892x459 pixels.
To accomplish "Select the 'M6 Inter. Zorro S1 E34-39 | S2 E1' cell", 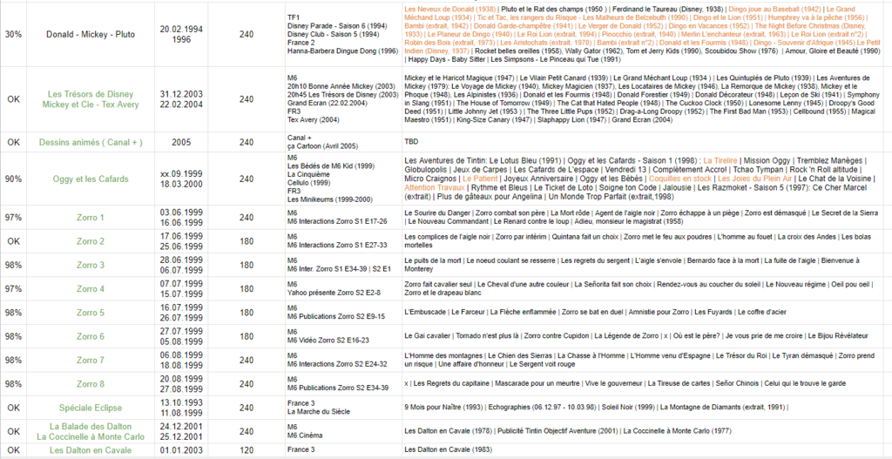I will 343,265.
